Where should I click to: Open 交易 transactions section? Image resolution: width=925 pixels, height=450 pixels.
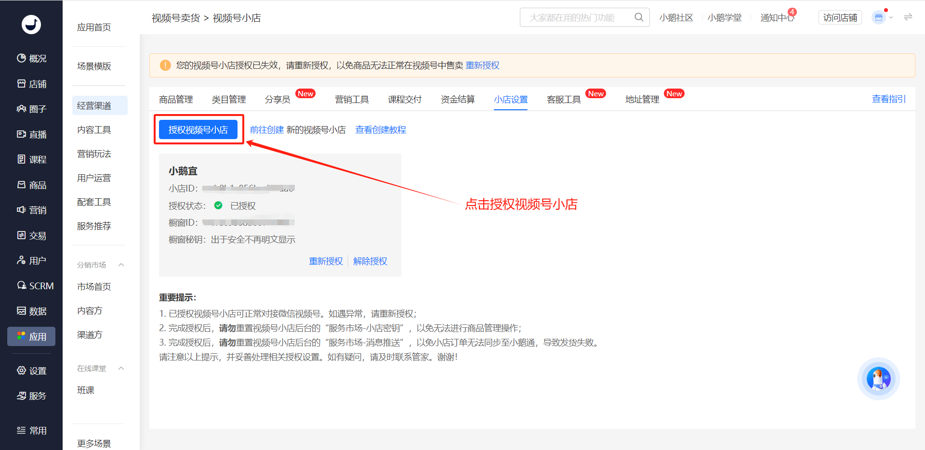click(31, 235)
